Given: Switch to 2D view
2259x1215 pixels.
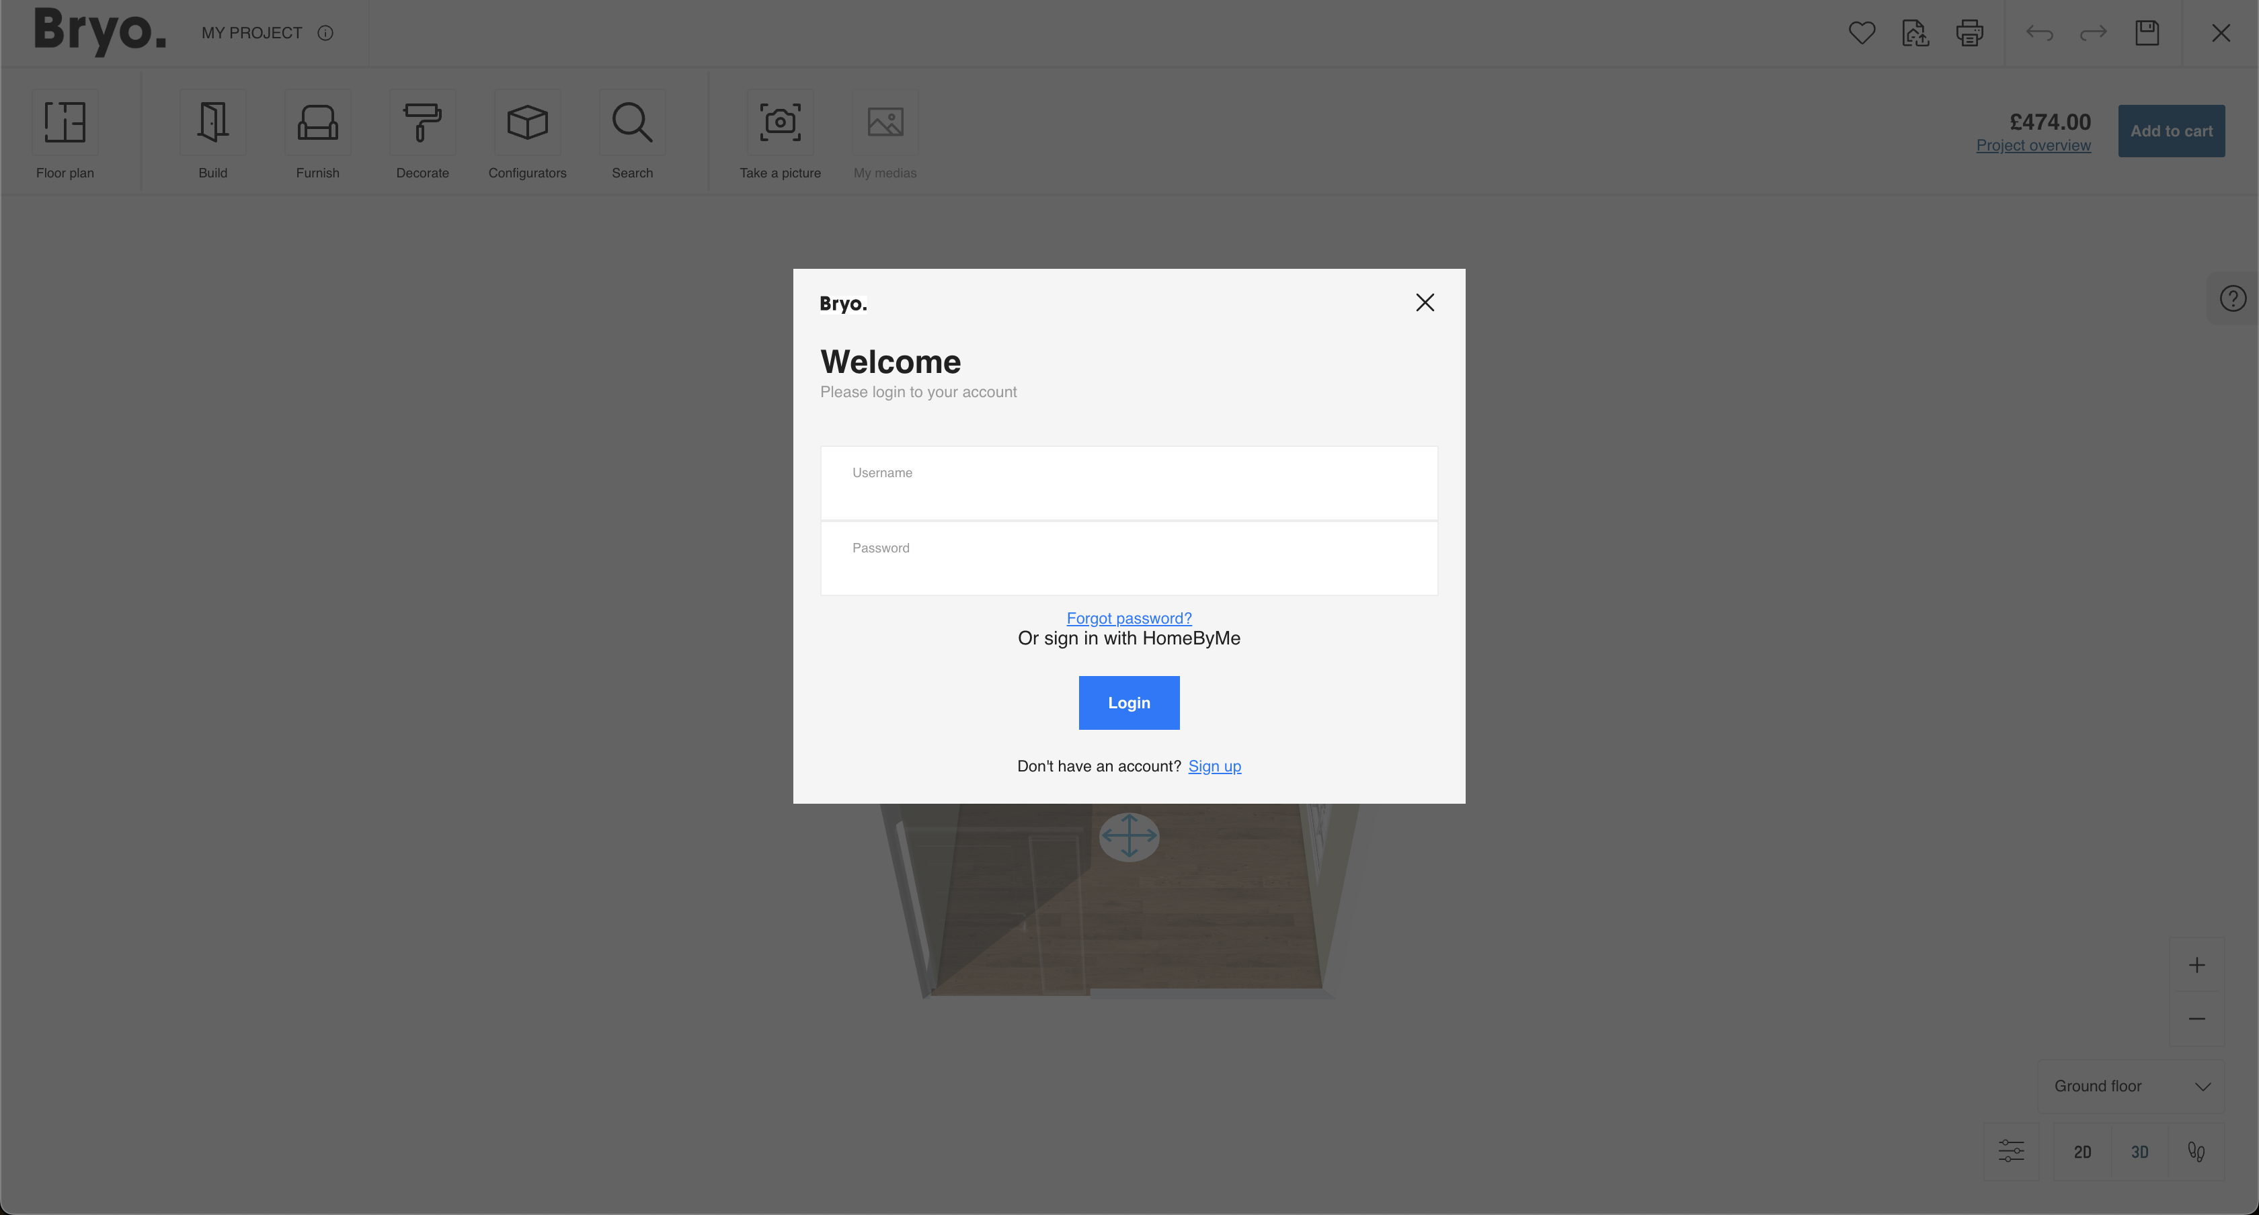Looking at the screenshot, I should tap(2083, 1151).
